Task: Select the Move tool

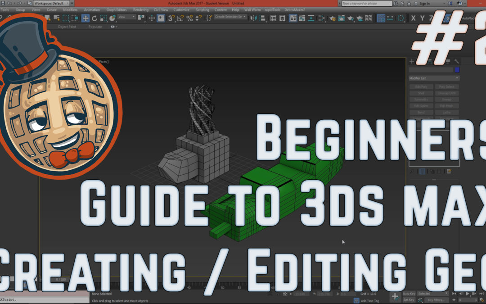Action: [x=85, y=18]
